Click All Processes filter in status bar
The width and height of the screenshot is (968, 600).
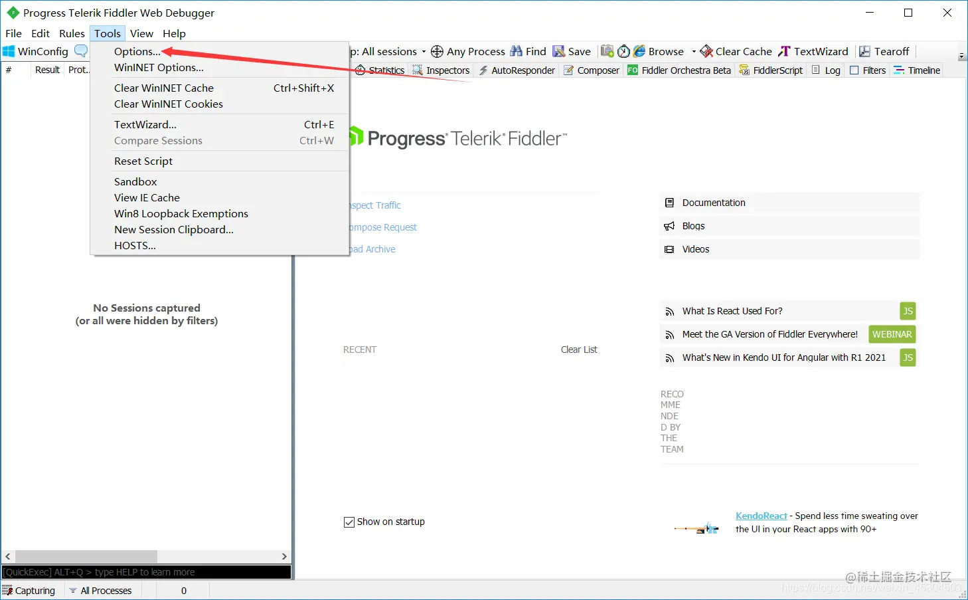[x=101, y=591]
